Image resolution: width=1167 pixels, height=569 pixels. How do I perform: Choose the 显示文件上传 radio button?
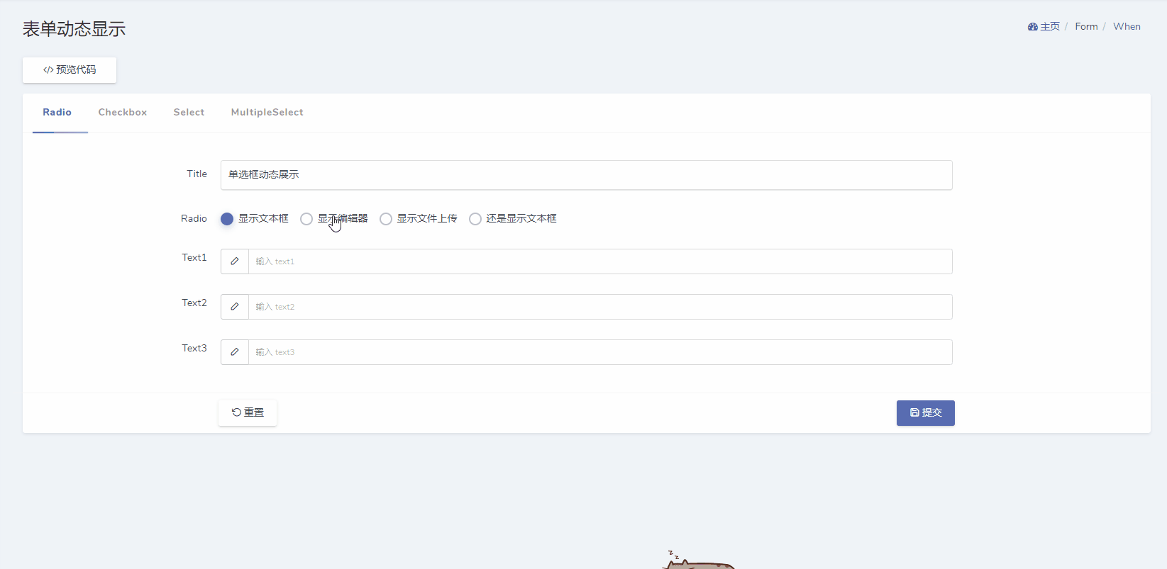pyautogui.click(x=386, y=219)
